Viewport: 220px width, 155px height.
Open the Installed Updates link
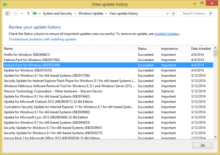[x=166, y=34]
